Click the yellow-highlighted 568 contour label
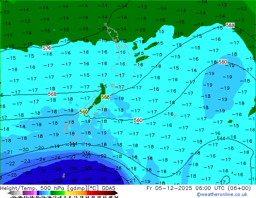The height and width of the screenshot is (198, 256). 105,97
